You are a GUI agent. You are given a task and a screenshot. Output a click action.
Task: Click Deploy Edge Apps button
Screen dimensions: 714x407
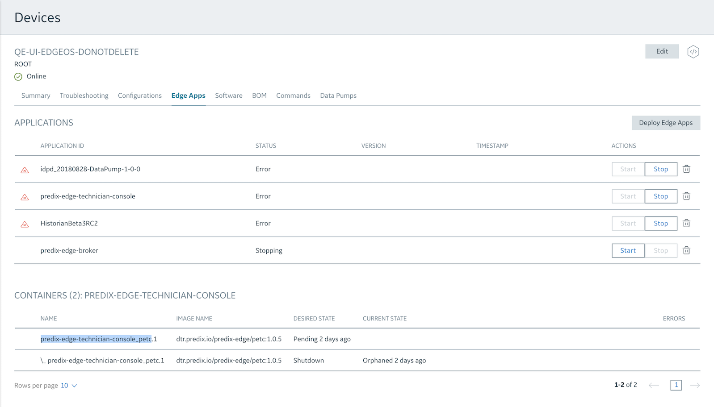(x=666, y=123)
